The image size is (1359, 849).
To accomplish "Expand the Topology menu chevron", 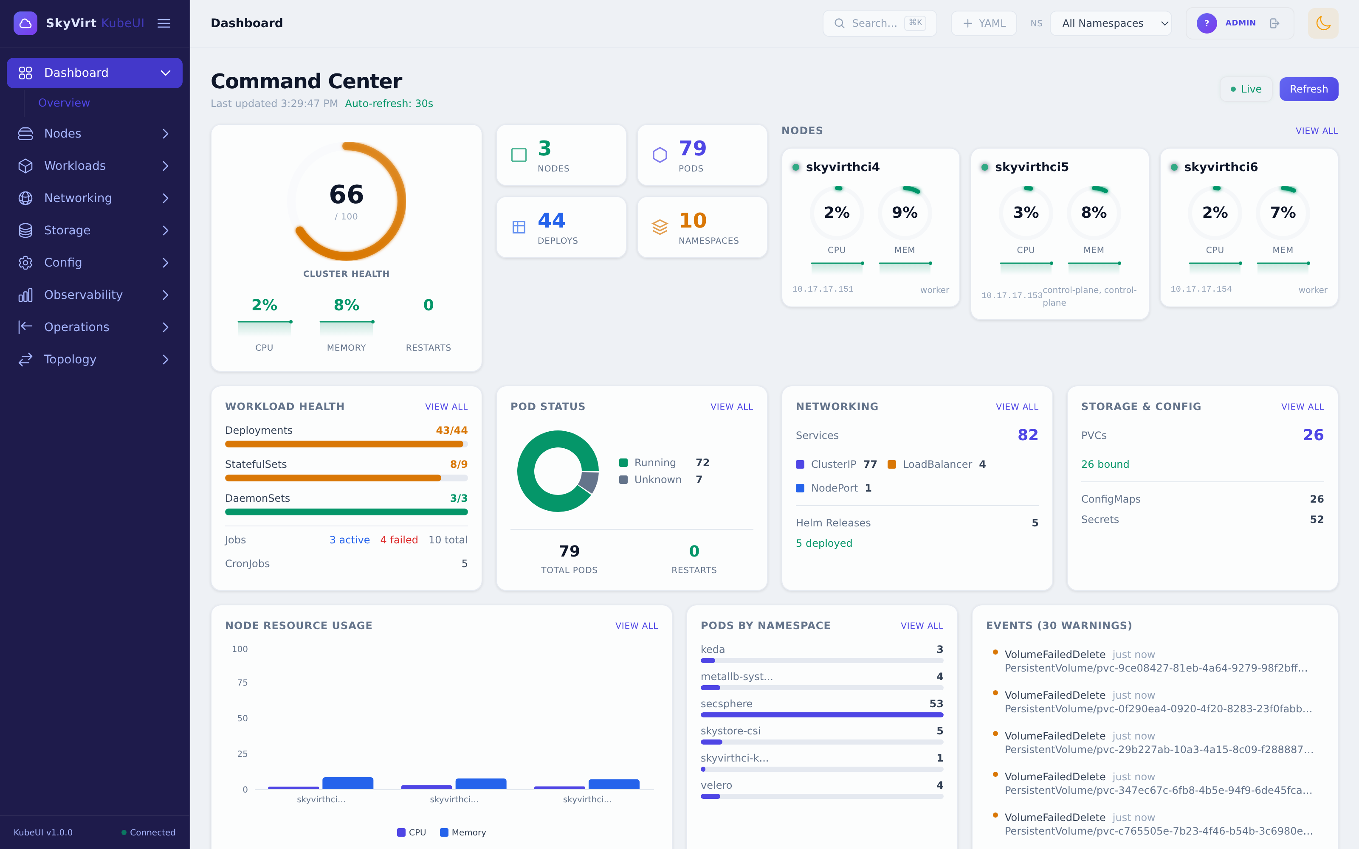I will click(x=166, y=360).
